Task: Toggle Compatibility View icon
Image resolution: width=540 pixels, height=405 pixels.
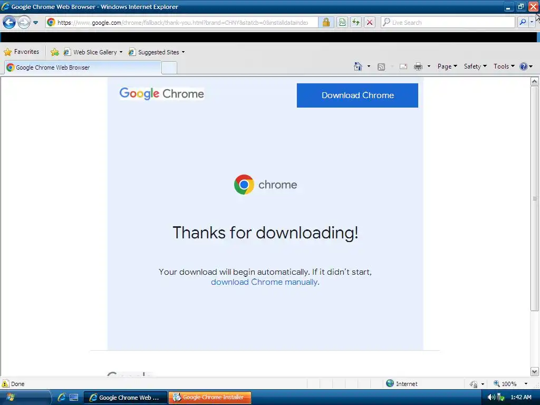Action: (x=342, y=22)
